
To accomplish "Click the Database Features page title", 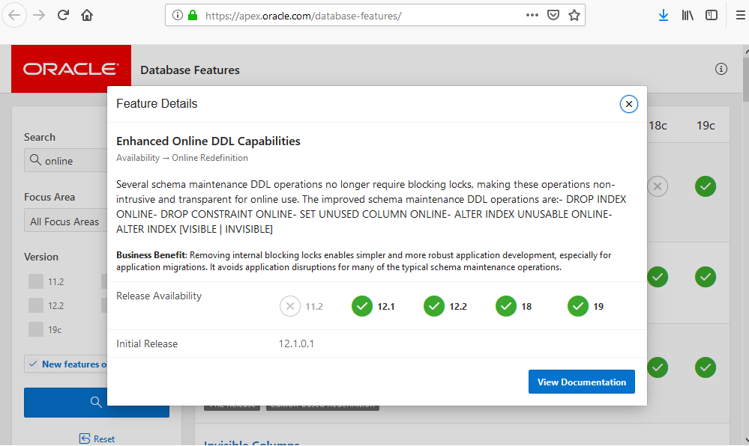I will [190, 70].
